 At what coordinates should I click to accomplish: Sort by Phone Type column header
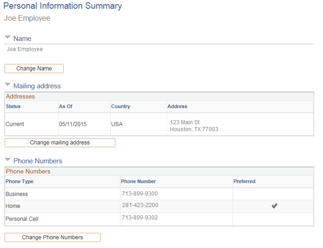click(x=19, y=181)
